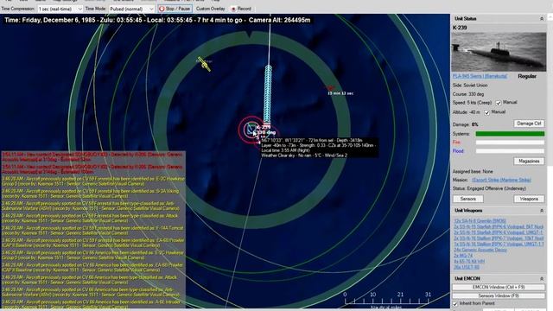Viewport: 553px width, 311px height.
Task: Click CV 59 Forrestal EA-6B Prowler log entry
Action: (92, 243)
